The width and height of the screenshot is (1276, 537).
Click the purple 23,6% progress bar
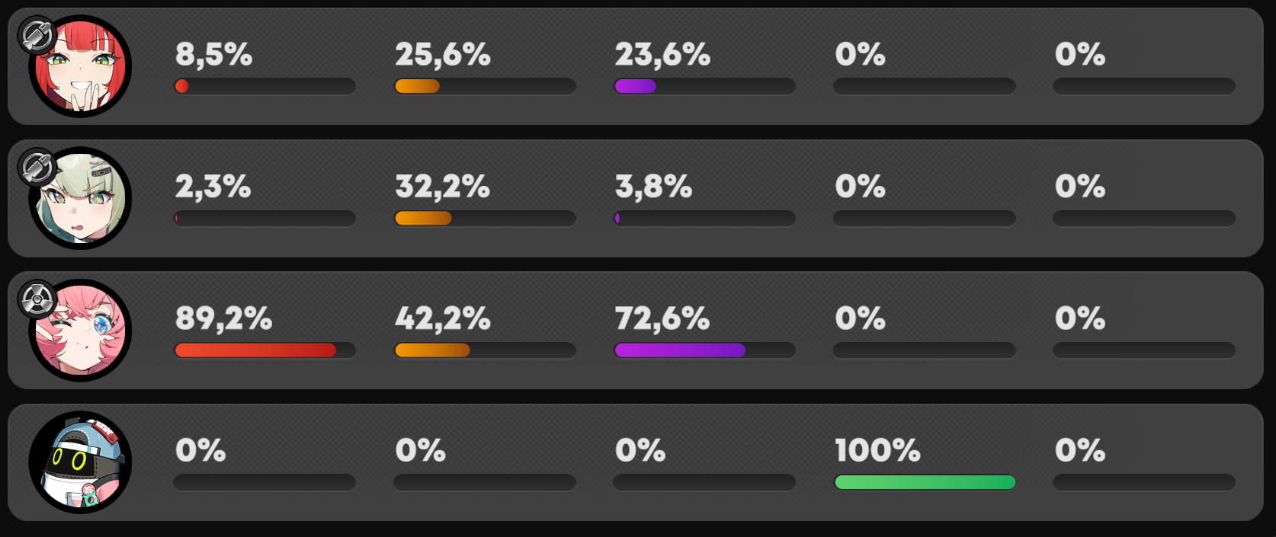pyautogui.click(x=704, y=86)
